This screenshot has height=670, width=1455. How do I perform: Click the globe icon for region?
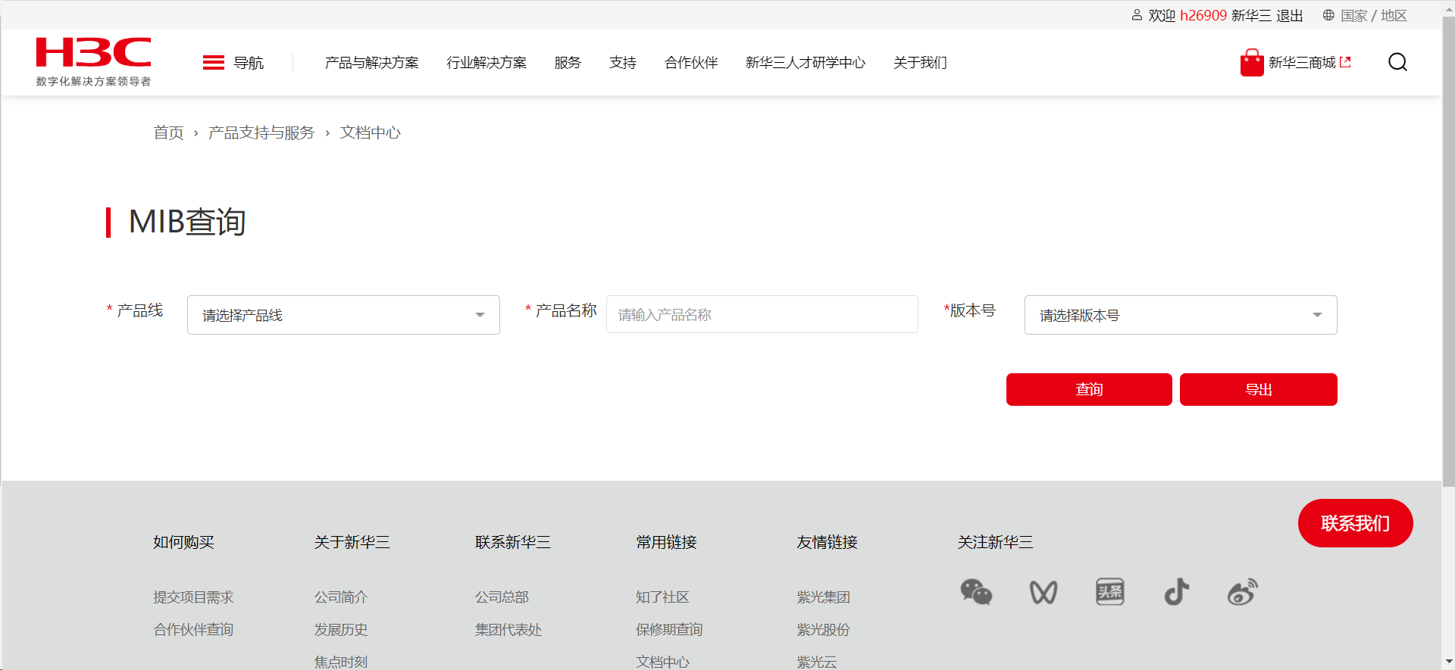coord(1328,15)
